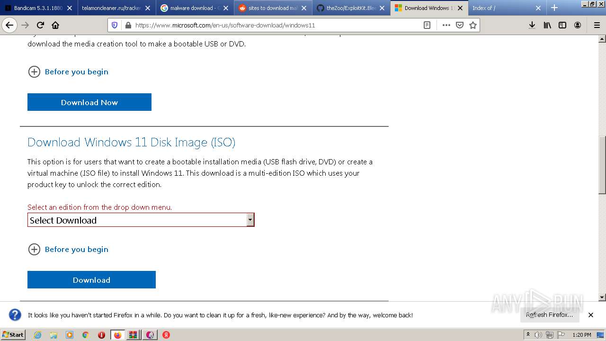Launch Google Chrome from taskbar
606x341 pixels.
coord(85,335)
